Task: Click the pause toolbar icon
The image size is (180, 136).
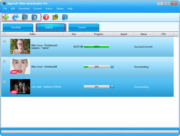Action: pos(25,17)
